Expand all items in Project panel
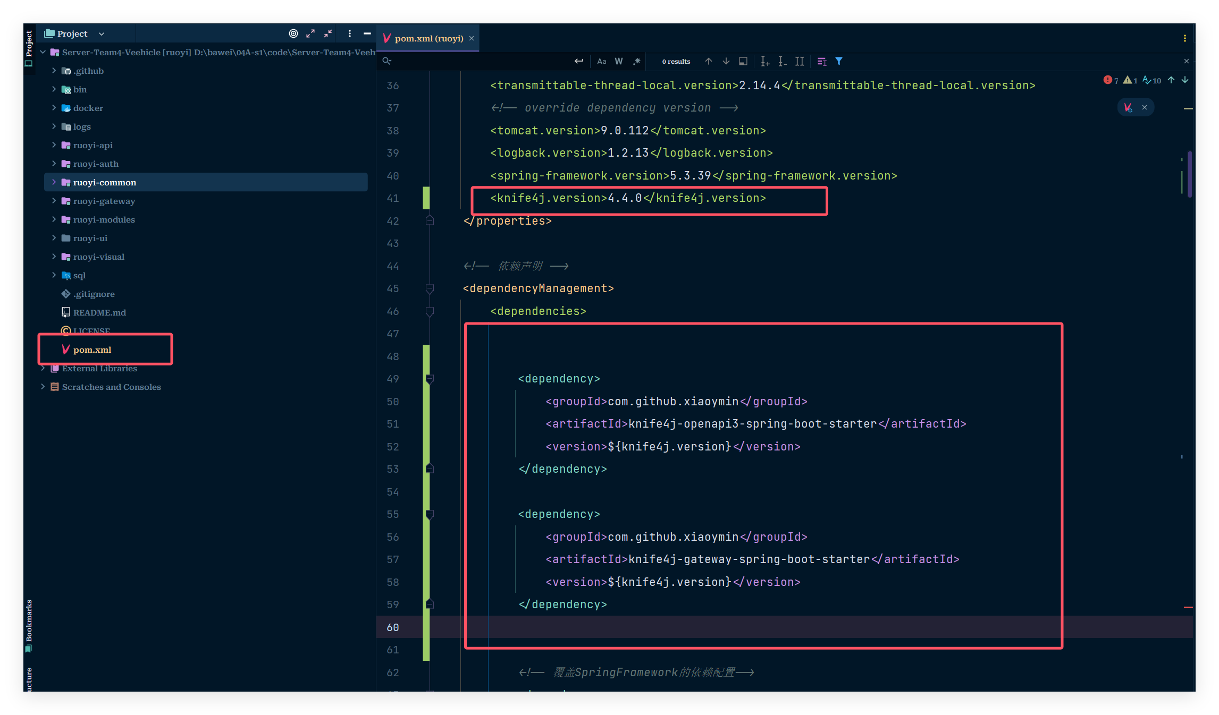 (310, 33)
